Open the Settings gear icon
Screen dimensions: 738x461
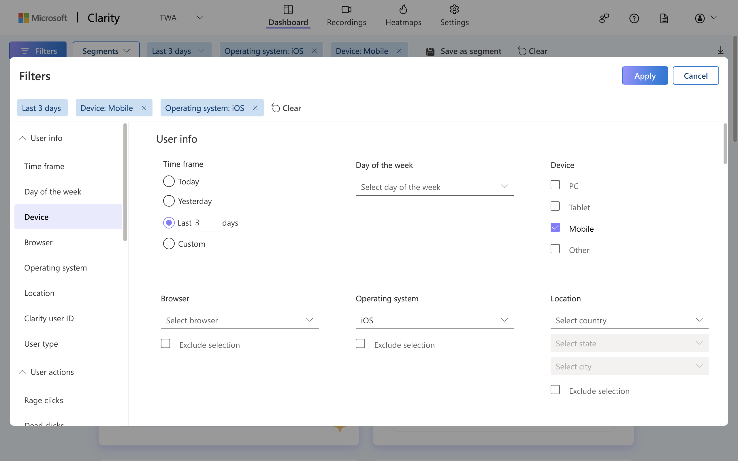(x=454, y=9)
